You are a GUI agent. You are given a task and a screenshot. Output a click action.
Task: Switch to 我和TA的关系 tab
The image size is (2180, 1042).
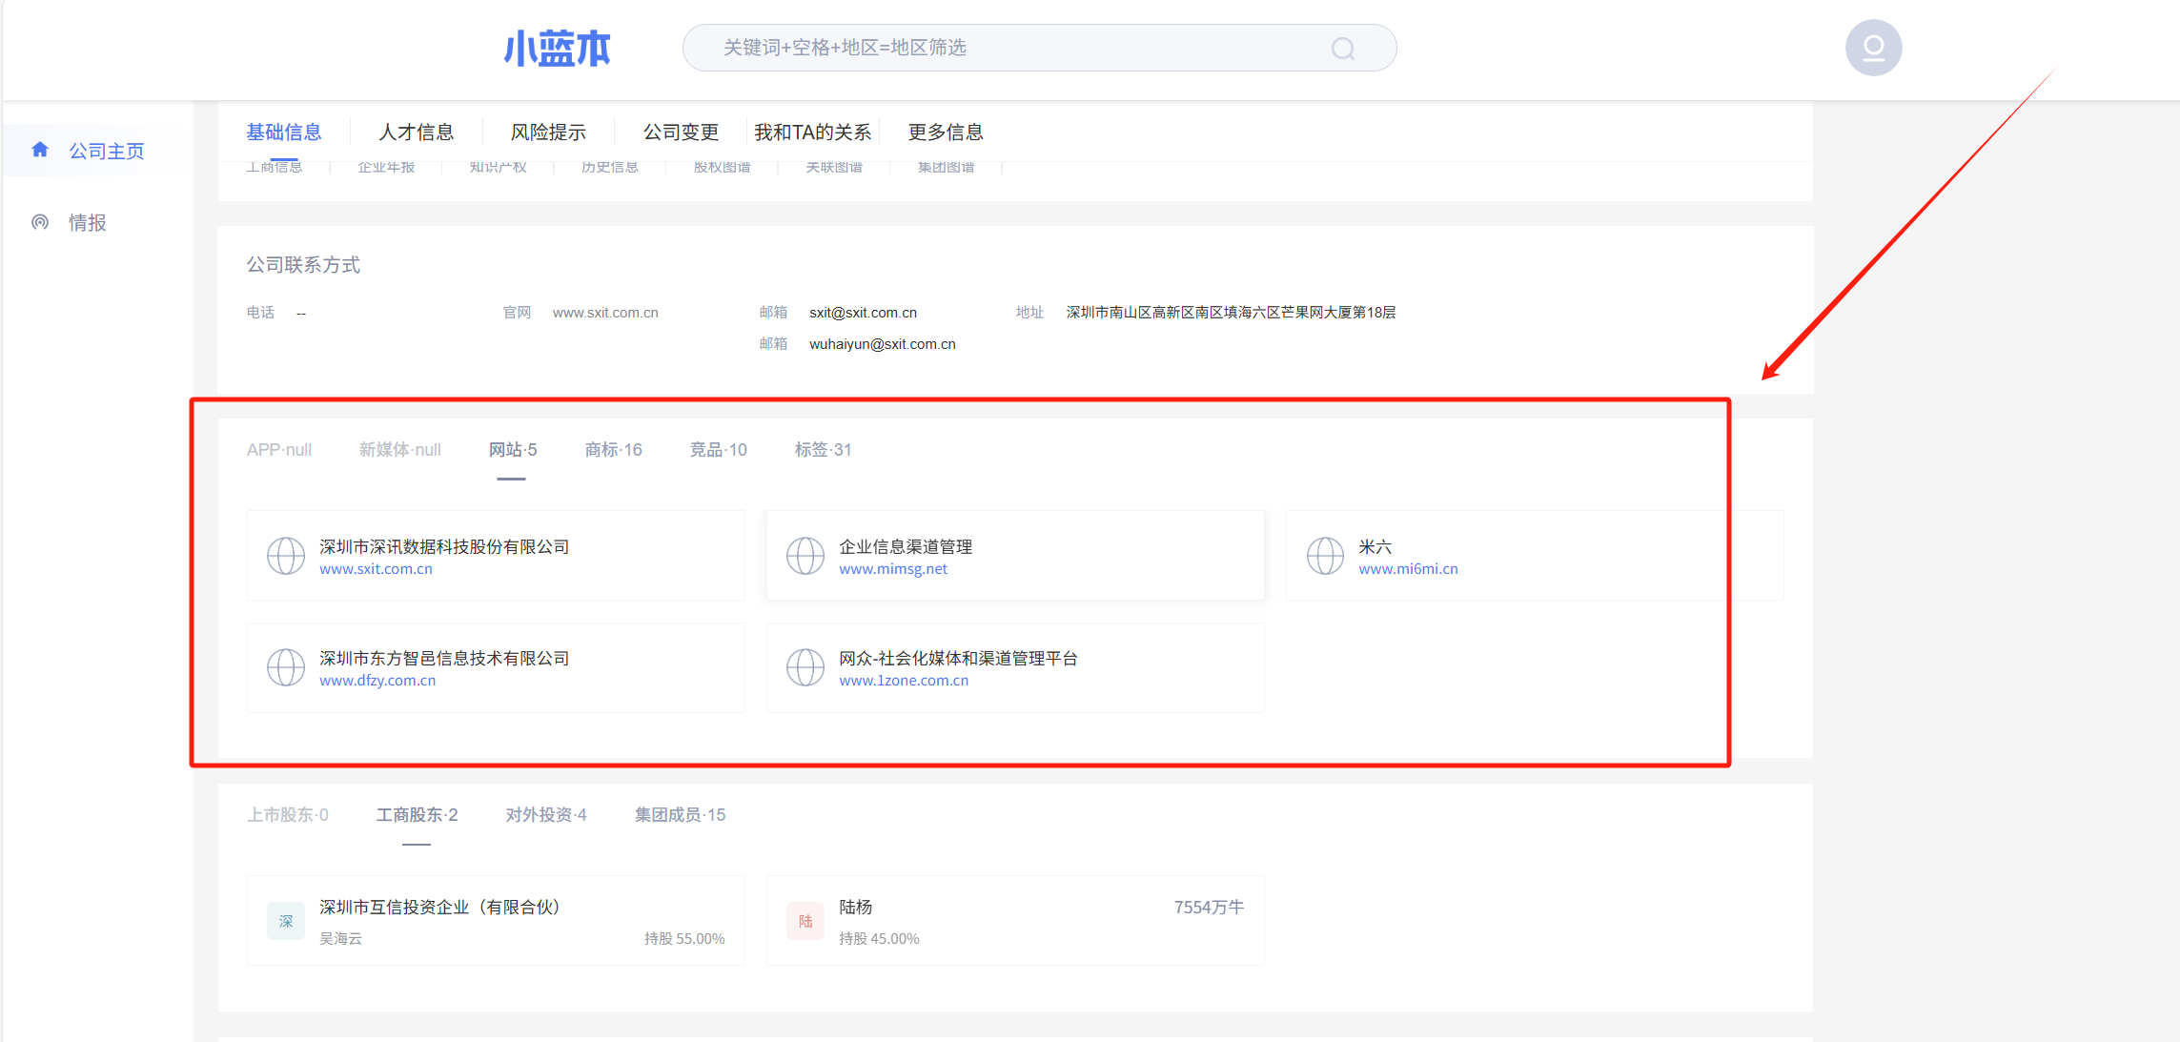(x=813, y=132)
